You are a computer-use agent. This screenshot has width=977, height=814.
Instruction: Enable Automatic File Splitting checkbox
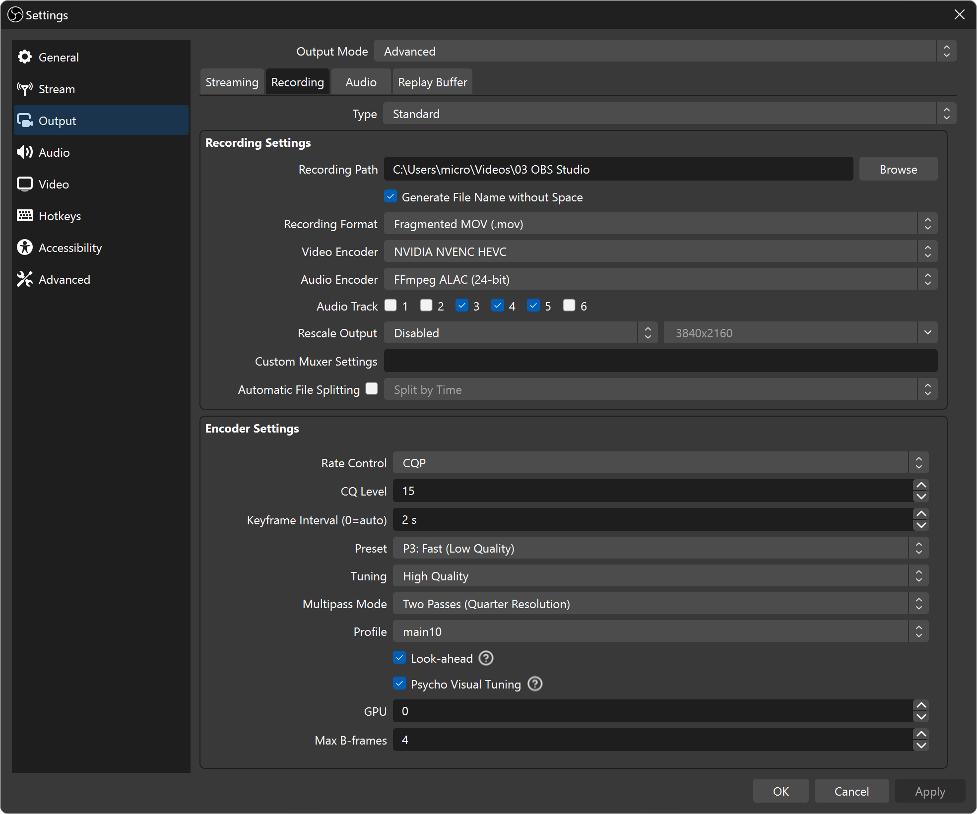coord(372,388)
